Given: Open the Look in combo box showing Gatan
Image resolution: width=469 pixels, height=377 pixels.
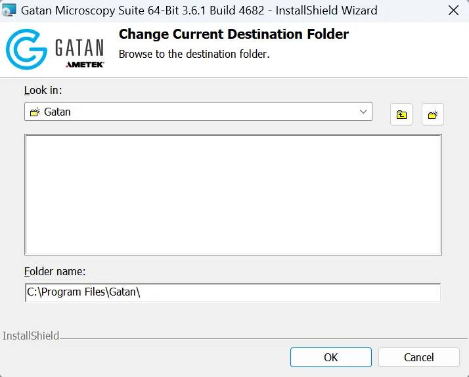Looking at the screenshot, I should 197,112.
